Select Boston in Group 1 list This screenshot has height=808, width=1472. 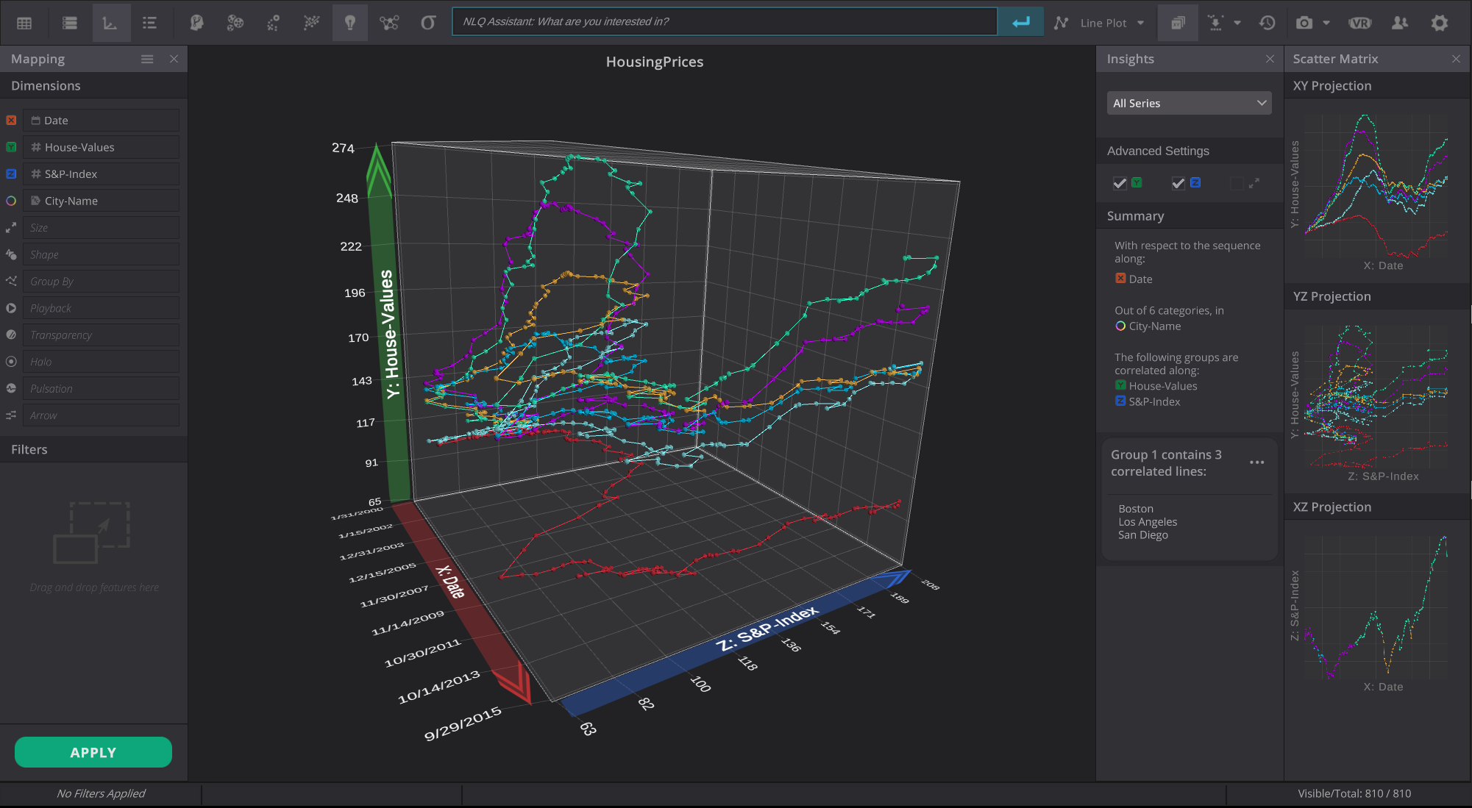tap(1136, 509)
